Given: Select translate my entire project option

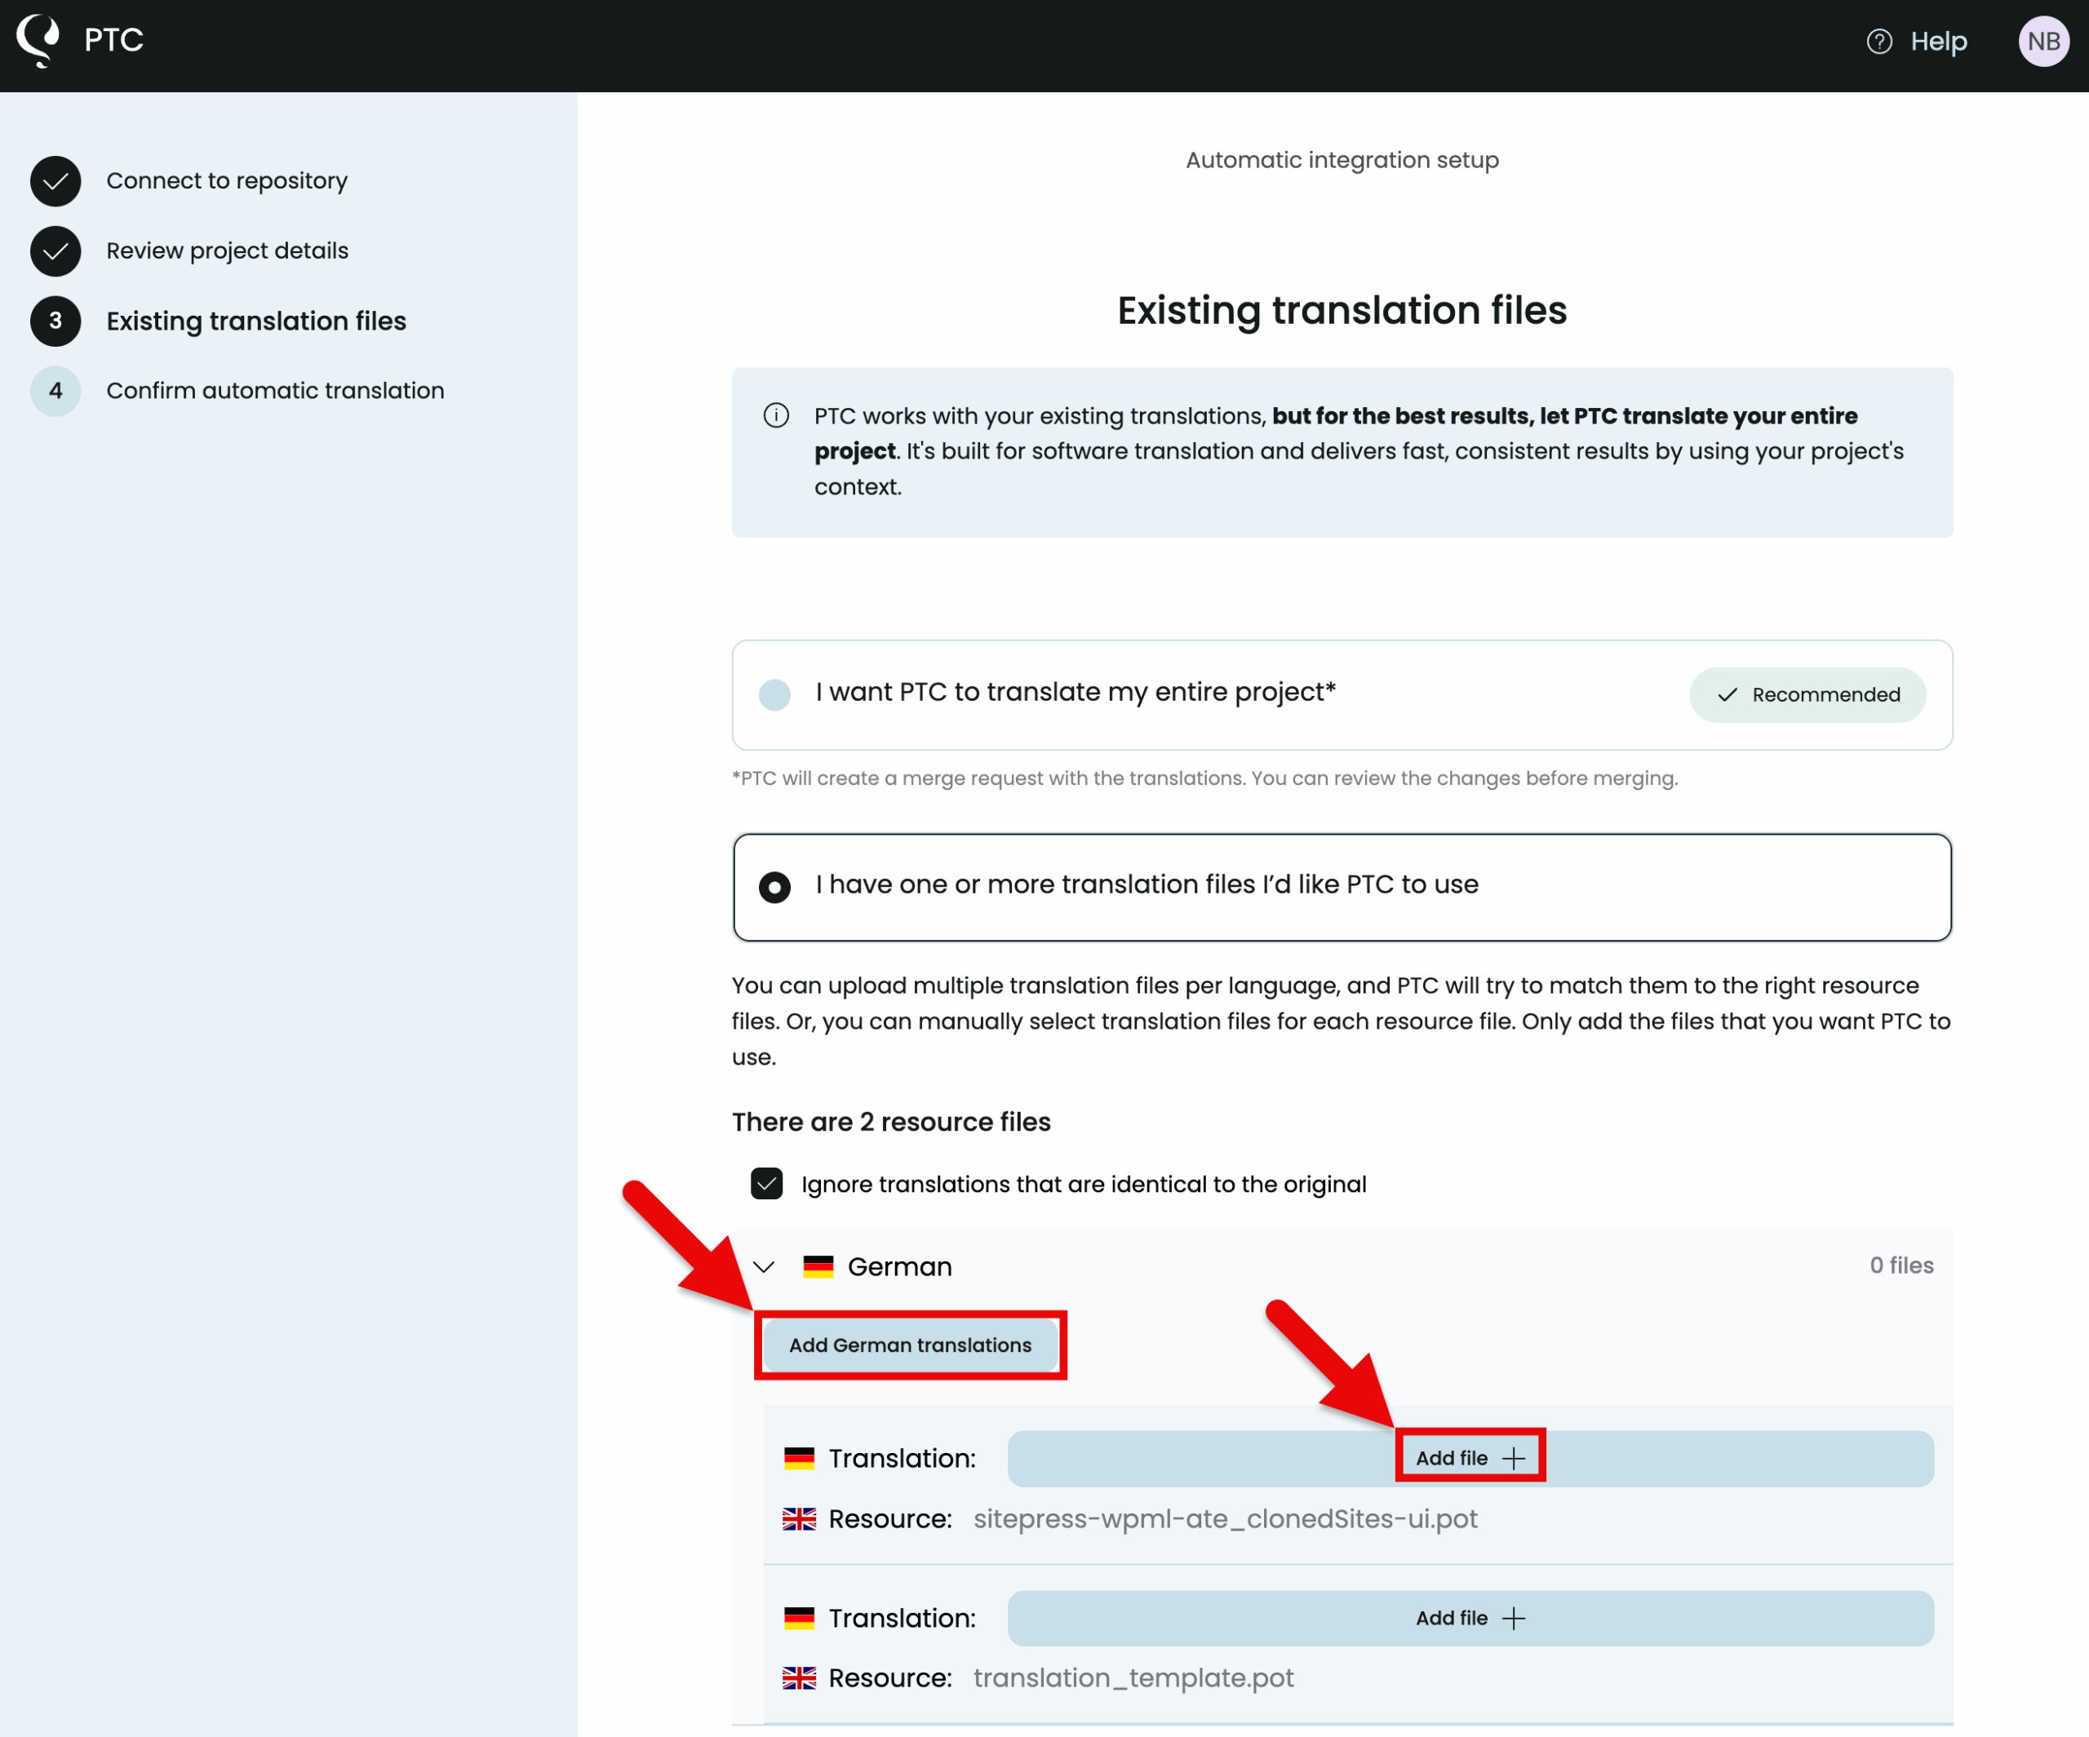Looking at the screenshot, I should (x=775, y=694).
